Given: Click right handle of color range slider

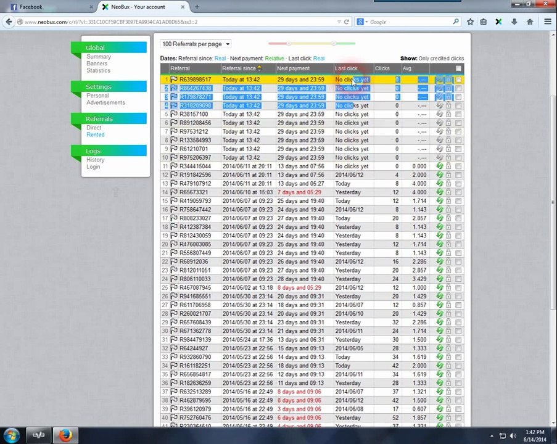Looking at the screenshot, I should [334, 43].
